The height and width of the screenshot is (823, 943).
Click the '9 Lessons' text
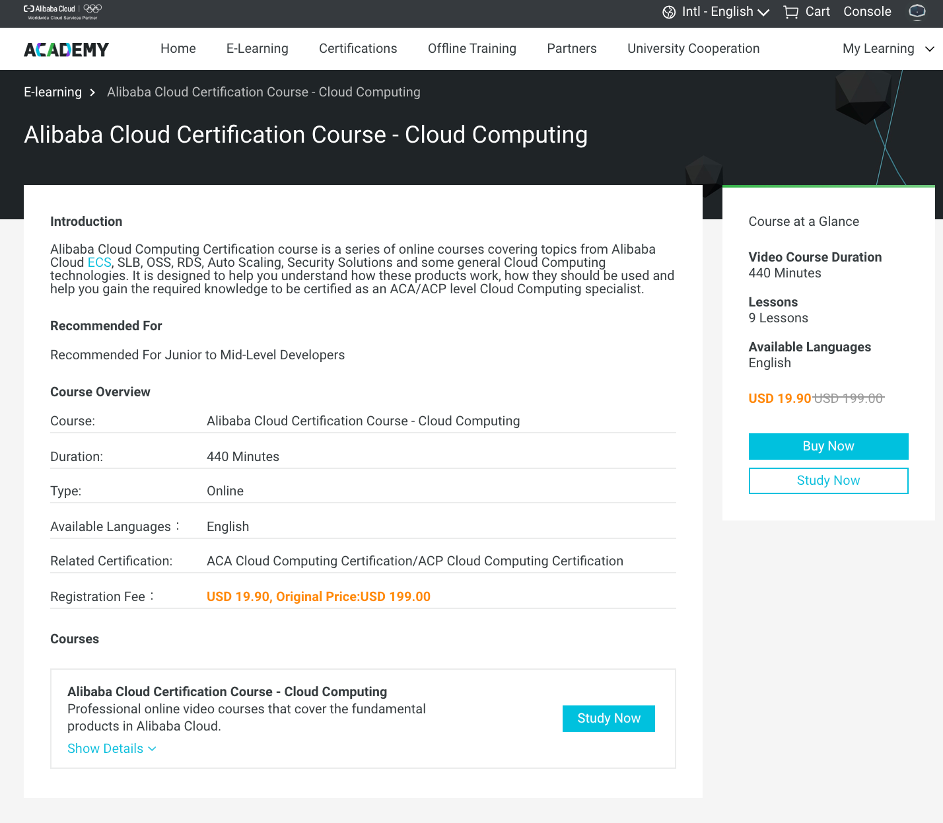[x=778, y=318]
